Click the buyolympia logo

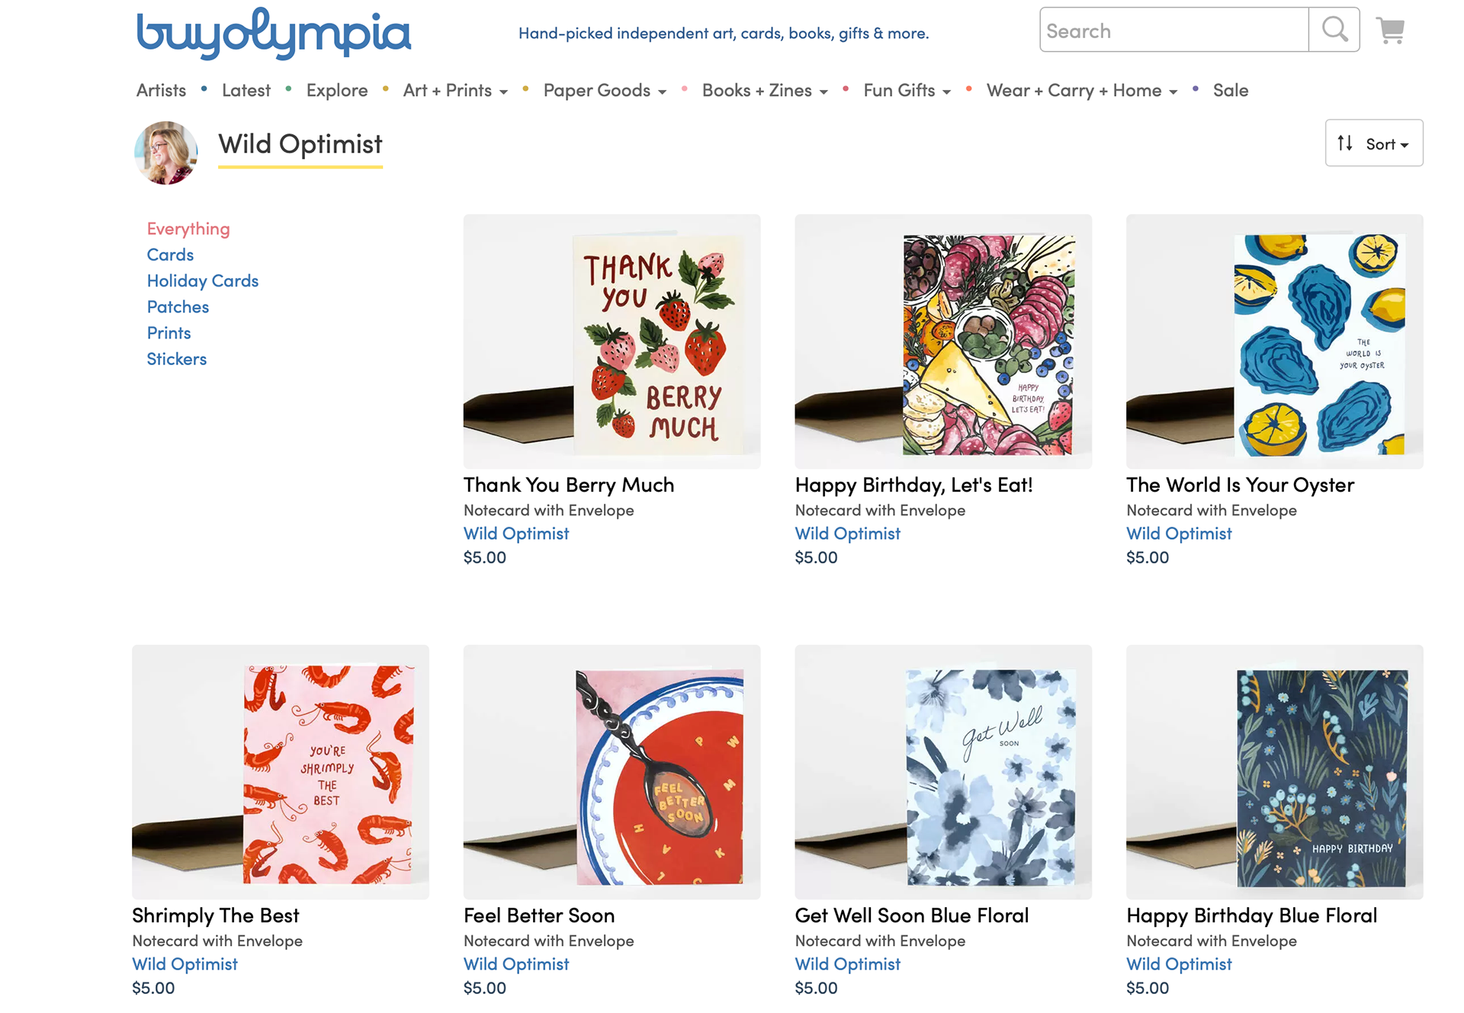(x=273, y=33)
